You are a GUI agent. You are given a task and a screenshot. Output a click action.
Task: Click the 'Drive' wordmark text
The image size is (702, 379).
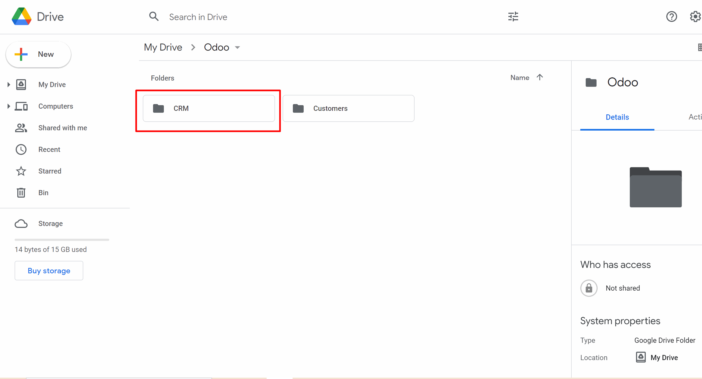pos(50,17)
